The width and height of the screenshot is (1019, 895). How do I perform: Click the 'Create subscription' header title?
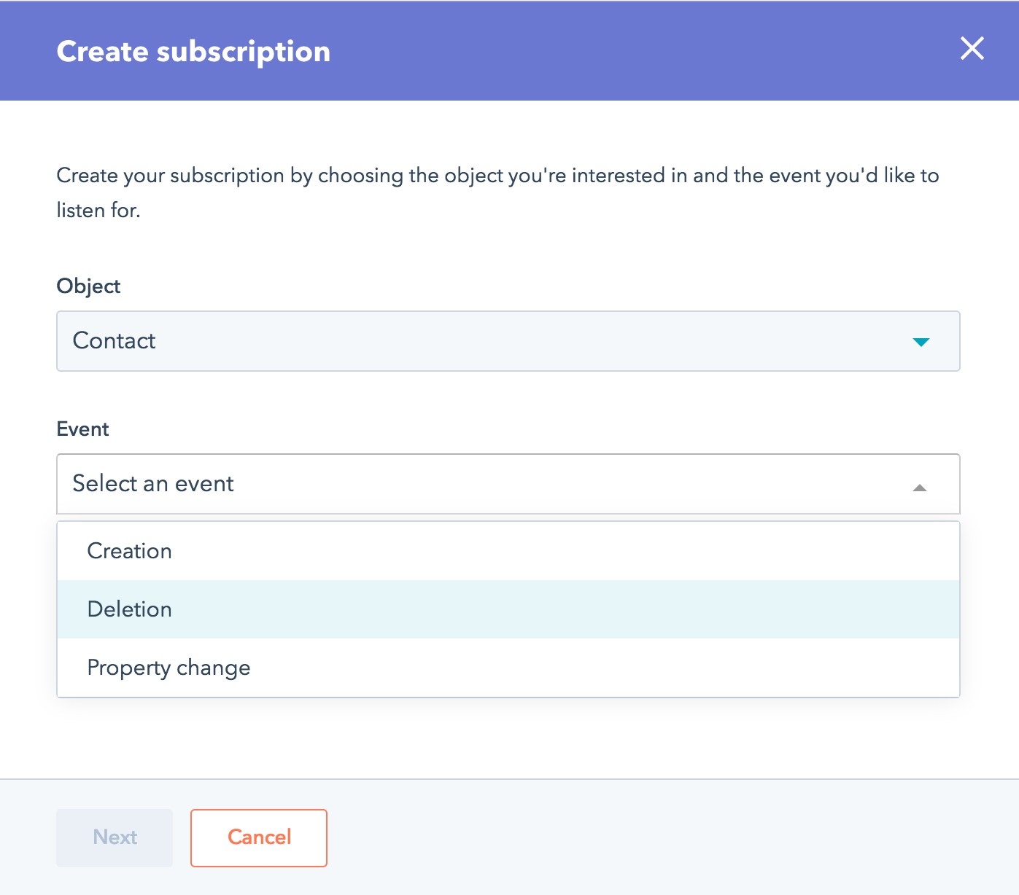(x=193, y=51)
